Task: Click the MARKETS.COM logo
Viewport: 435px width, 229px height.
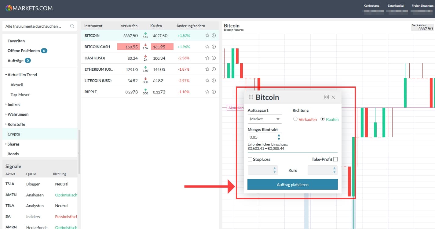Action: tap(29, 8)
